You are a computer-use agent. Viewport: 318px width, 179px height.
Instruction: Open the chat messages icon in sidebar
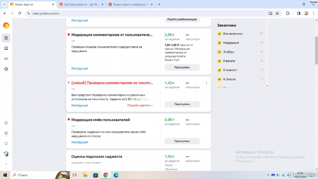click(6, 144)
